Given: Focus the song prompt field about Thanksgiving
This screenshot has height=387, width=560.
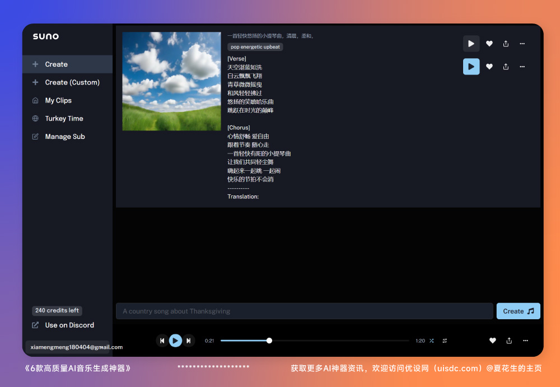Looking at the screenshot, I should 304,311.
